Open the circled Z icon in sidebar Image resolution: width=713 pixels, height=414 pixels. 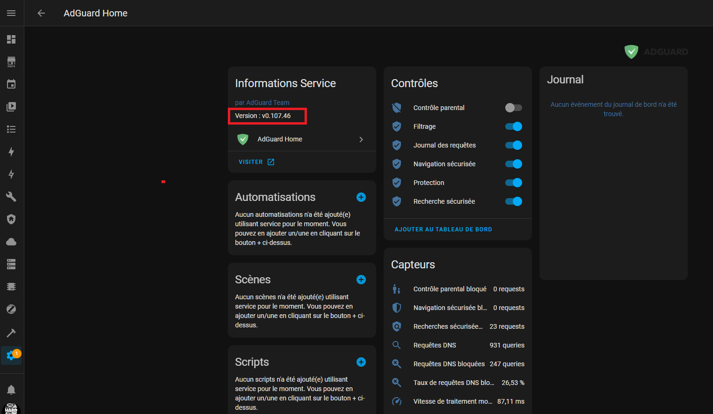(x=11, y=309)
